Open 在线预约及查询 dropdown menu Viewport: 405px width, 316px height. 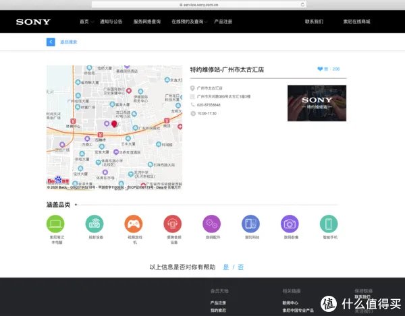click(188, 22)
